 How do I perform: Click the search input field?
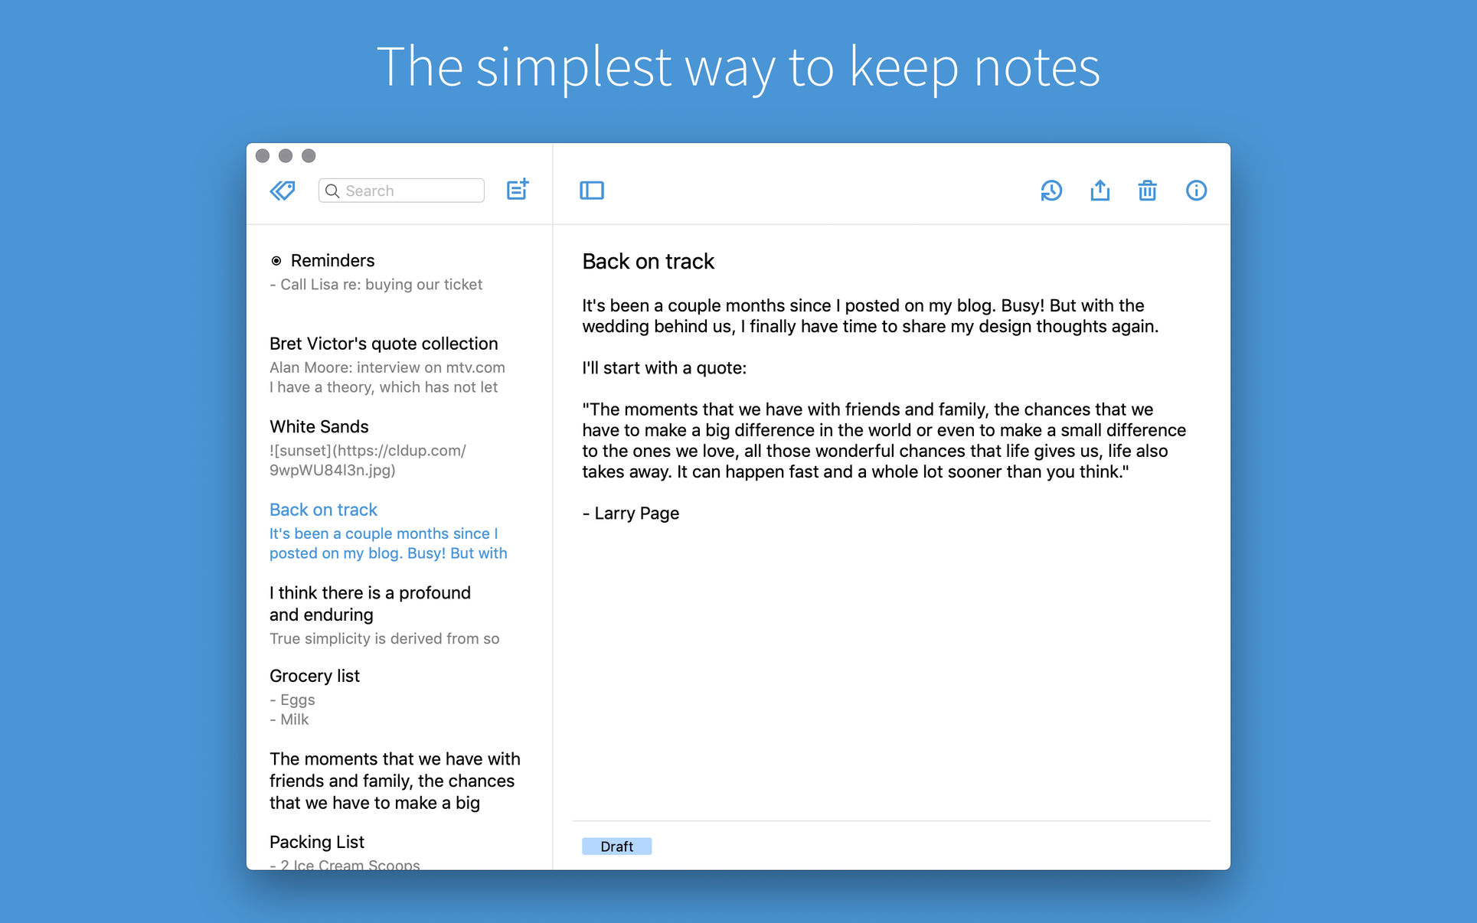(x=402, y=191)
